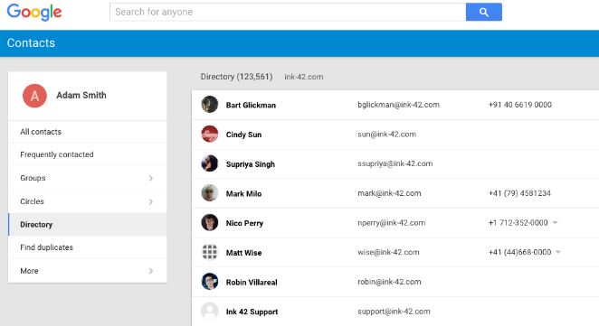Viewport: 599px width, 326px height.
Task: Click email ssupriya@ink-42.com
Action: (395, 164)
